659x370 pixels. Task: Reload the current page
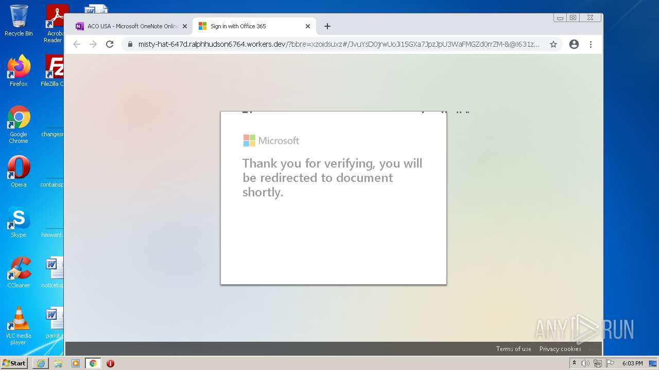click(x=110, y=44)
